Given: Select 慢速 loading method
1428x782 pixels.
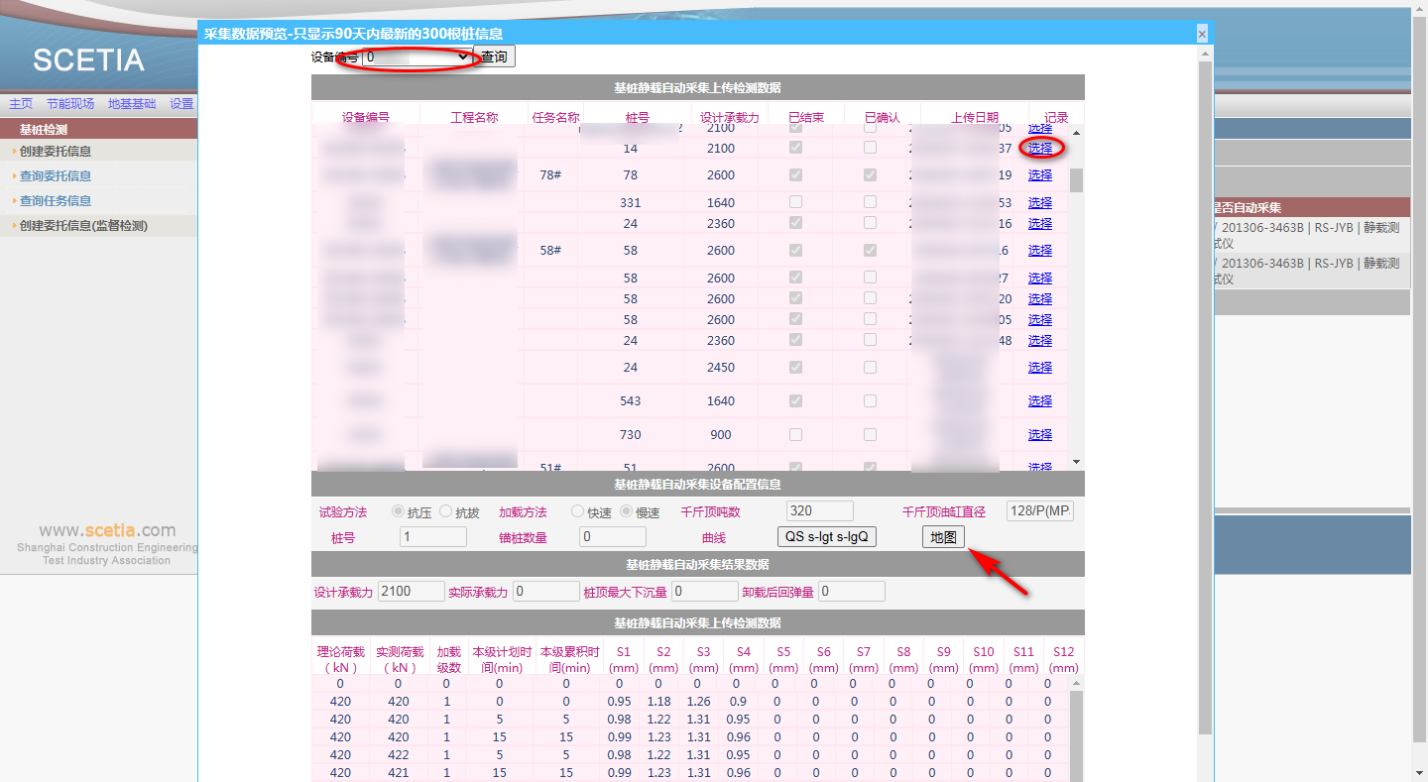Looking at the screenshot, I should 627,511.
